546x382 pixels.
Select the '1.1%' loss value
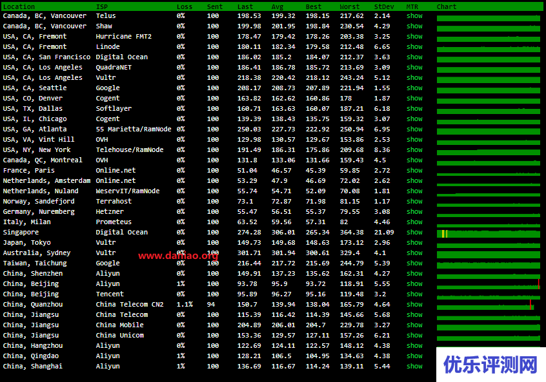pyautogui.click(x=185, y=305)
